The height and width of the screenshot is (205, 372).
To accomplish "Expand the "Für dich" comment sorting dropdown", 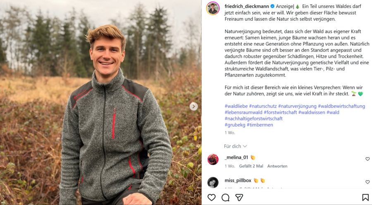I will coord(236,146).
